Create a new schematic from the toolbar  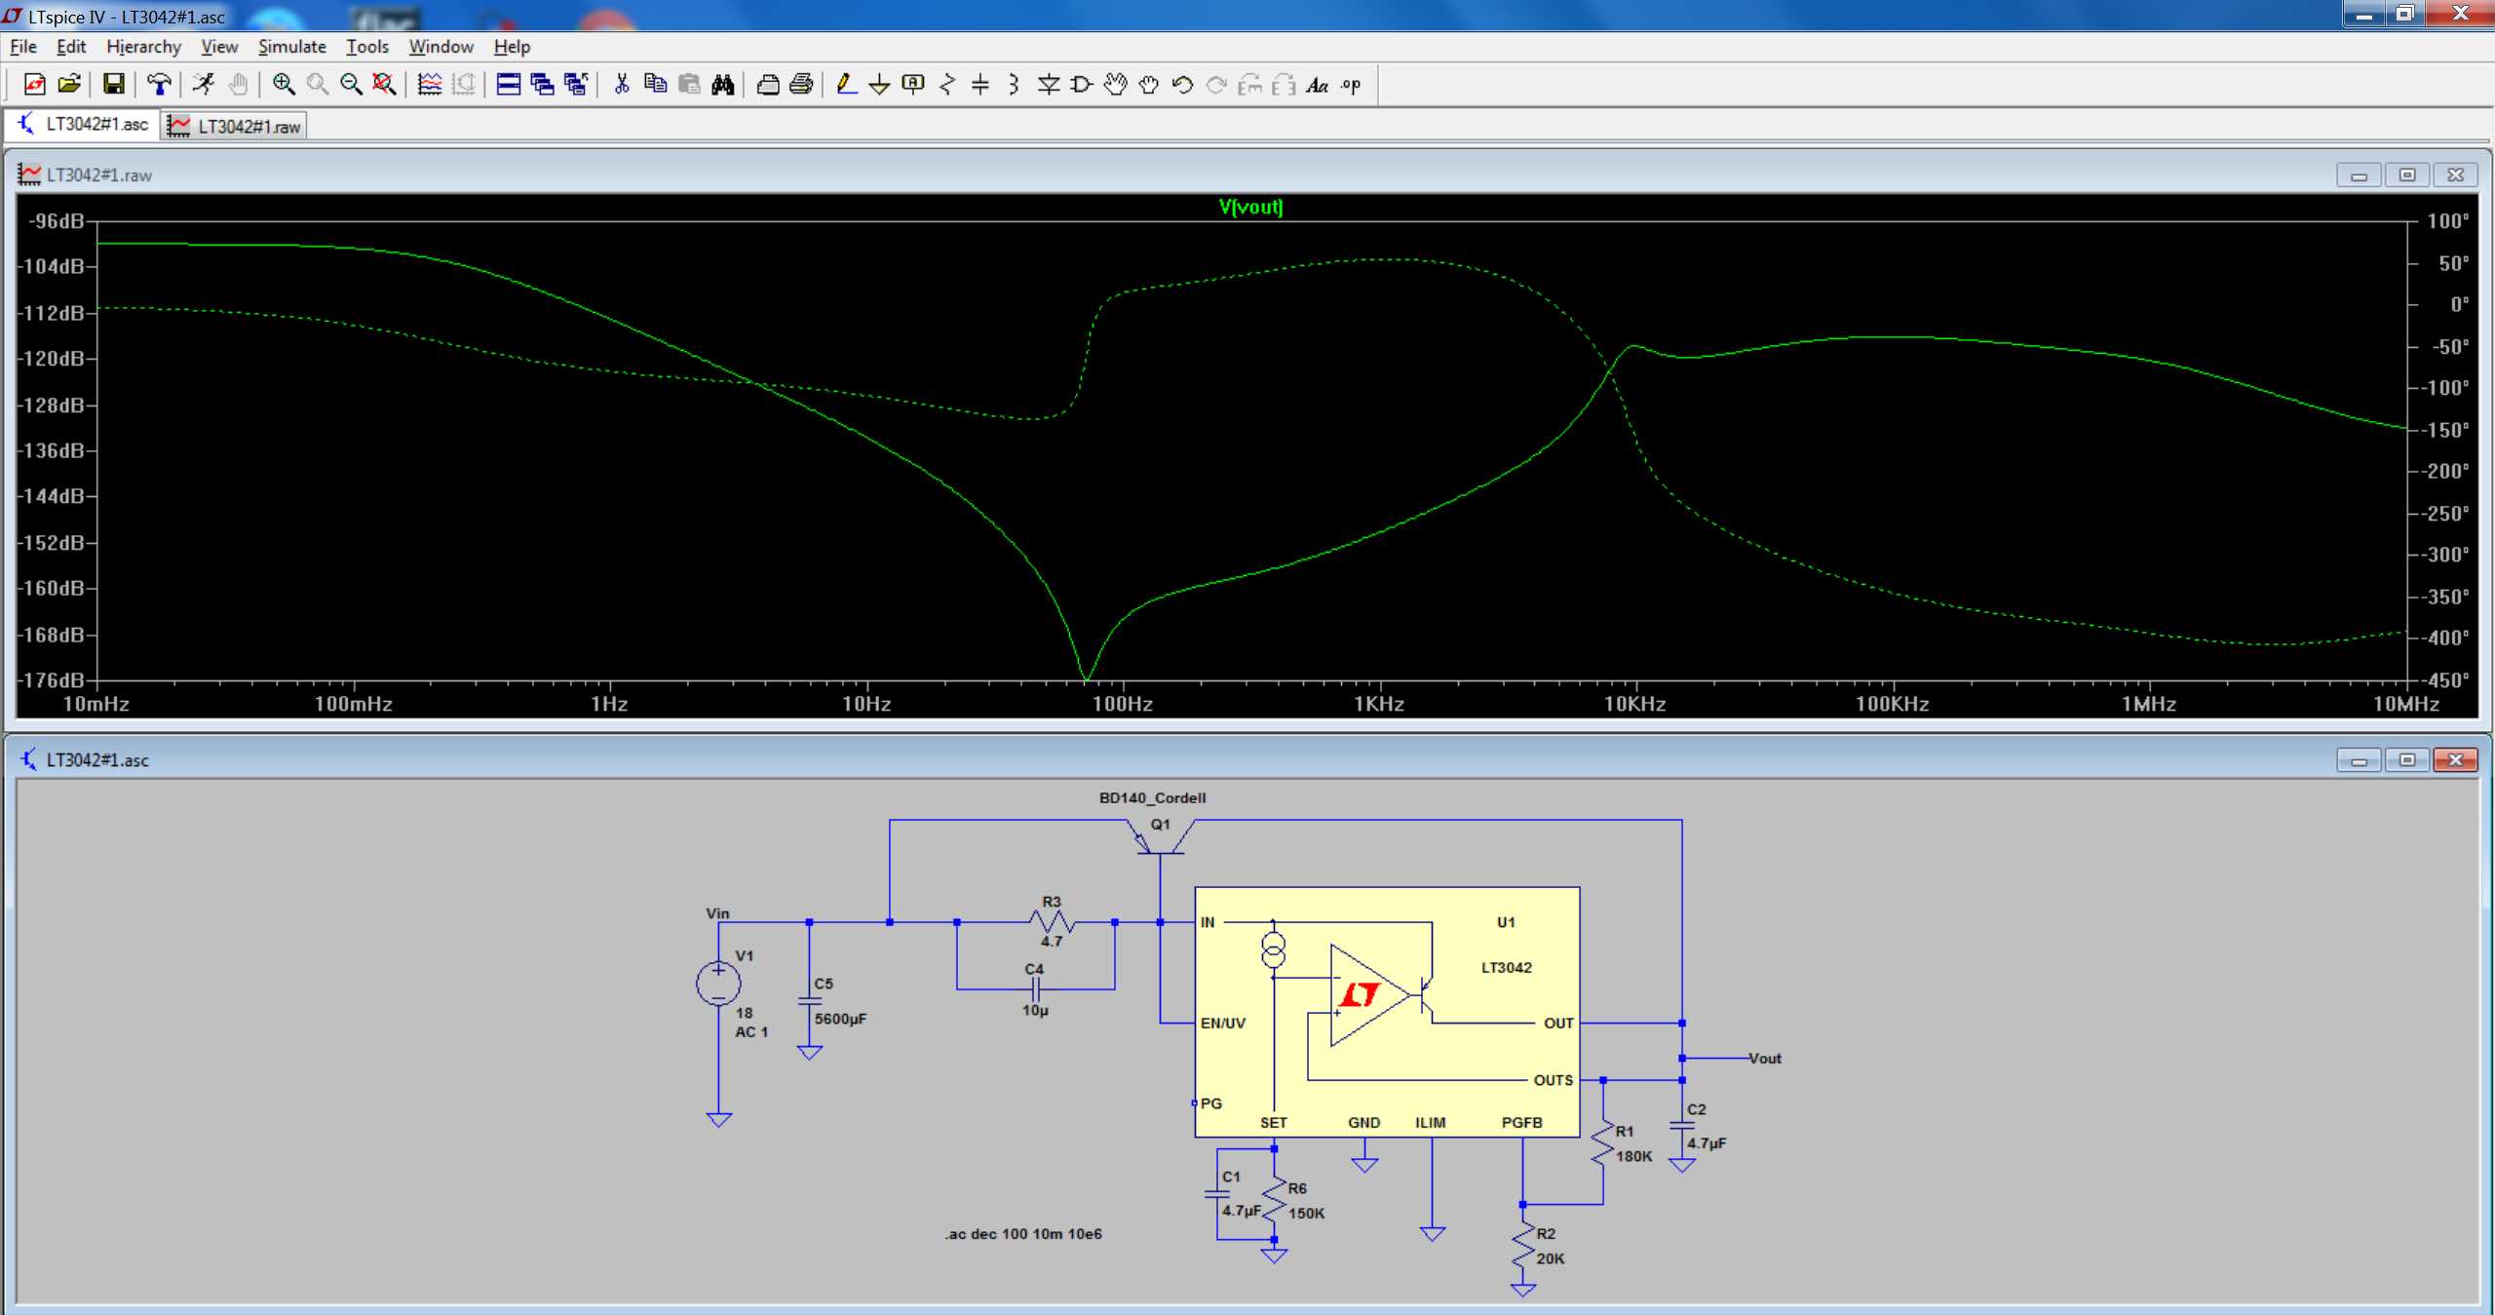(34, 85)
